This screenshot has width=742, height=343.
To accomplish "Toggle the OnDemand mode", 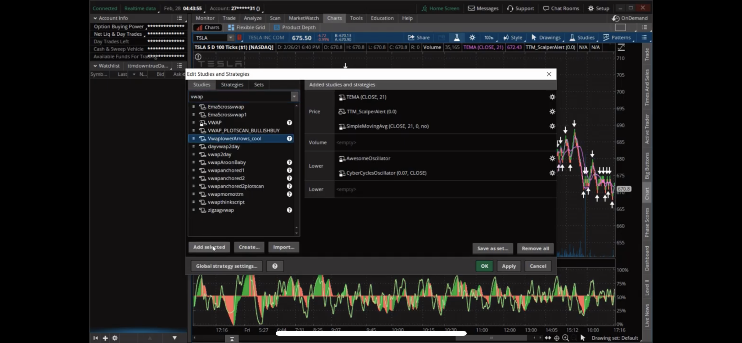I will click(630, 18).
